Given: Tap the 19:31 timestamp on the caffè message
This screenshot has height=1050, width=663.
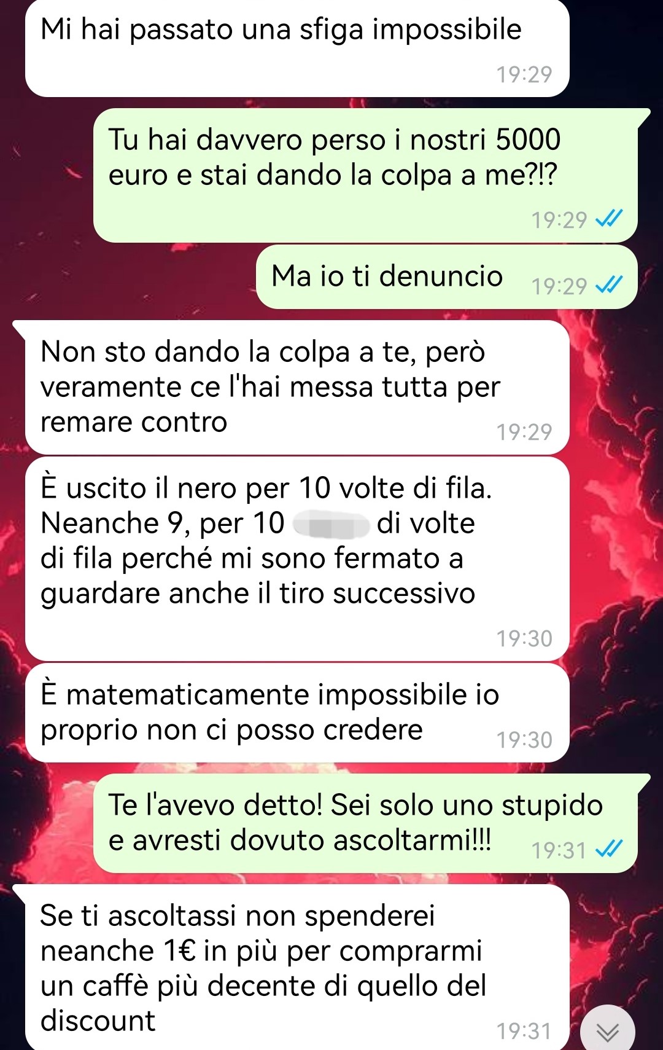Looking at the screenshot, I should (x=524, y=1032).
